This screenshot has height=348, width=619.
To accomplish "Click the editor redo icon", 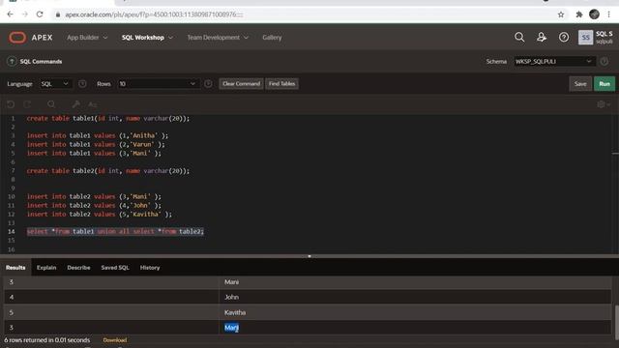I will [x=27, y=104].
